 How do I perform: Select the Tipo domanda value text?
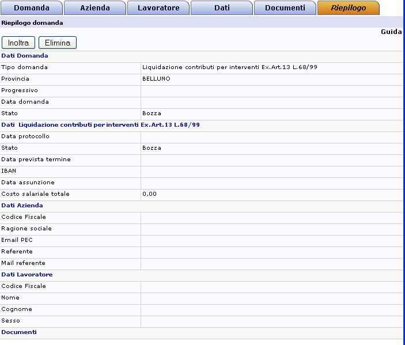click(229, 67)
